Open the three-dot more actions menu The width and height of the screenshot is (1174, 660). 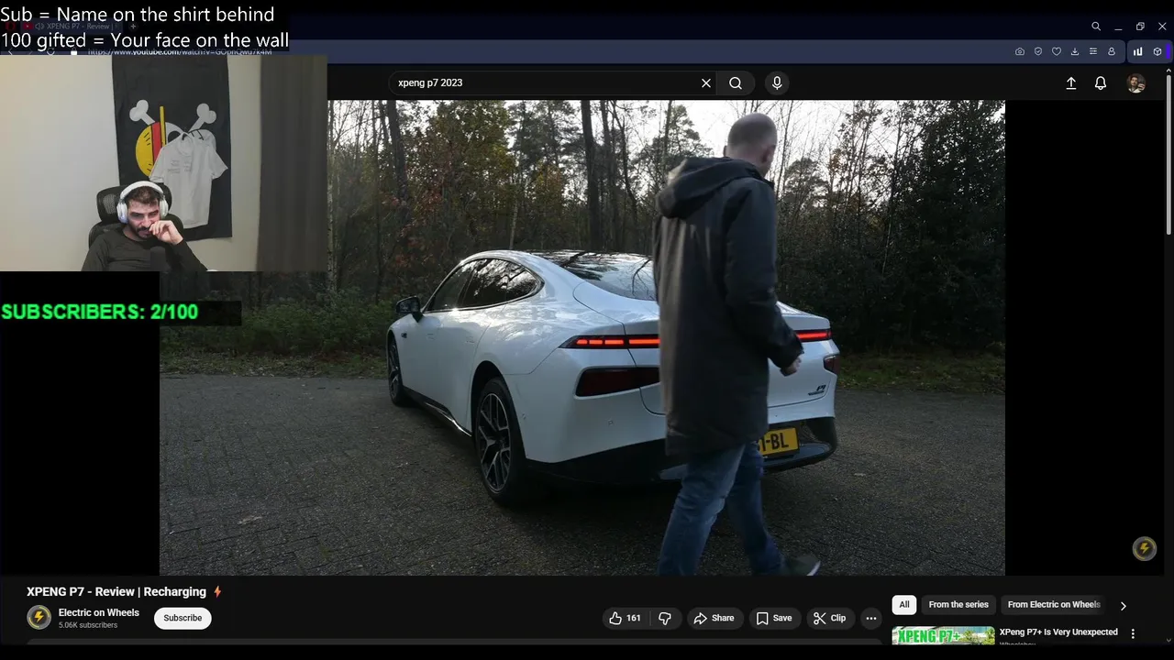[871, 618]
